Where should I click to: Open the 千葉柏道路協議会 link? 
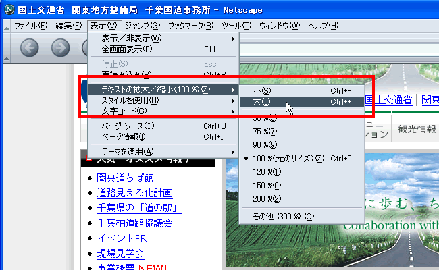(134, 223)
